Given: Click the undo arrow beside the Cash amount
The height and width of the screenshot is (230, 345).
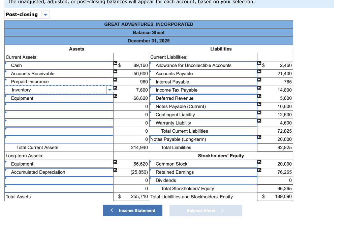Looking at the screenshot, I should click(115, 64).
